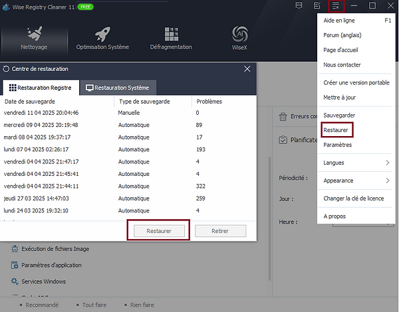Select backup mercredi 09 04 2025 20:19:48
Image resolution: width=399 pixels, height=312 pixels.
click(x=128, y=125)
